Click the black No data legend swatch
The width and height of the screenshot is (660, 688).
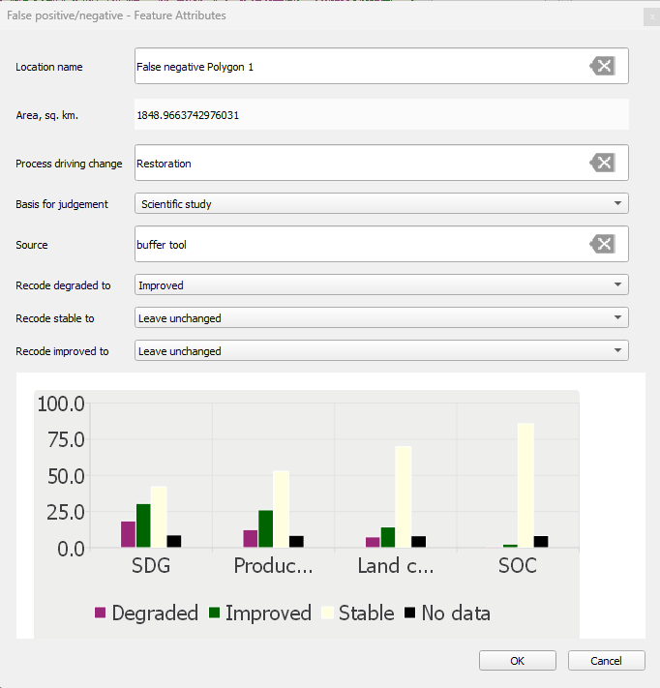tap(409, 613)
